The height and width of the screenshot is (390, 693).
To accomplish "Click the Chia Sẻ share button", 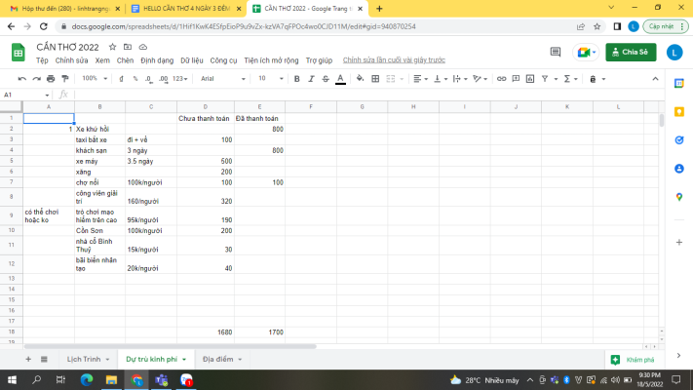I will click(x=631, y=52).
